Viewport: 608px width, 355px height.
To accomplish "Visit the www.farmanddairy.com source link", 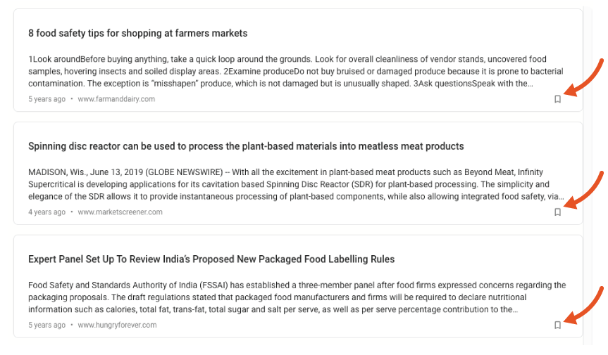I will [116, 99].
